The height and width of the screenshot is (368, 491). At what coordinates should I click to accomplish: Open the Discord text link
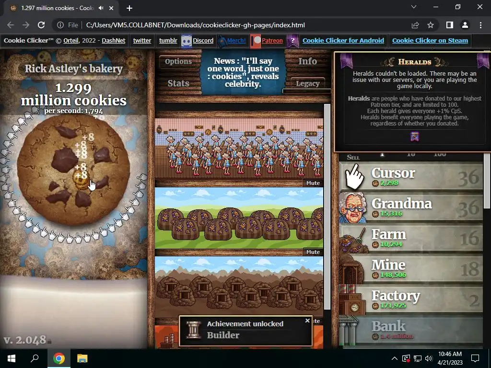(203, 41)
